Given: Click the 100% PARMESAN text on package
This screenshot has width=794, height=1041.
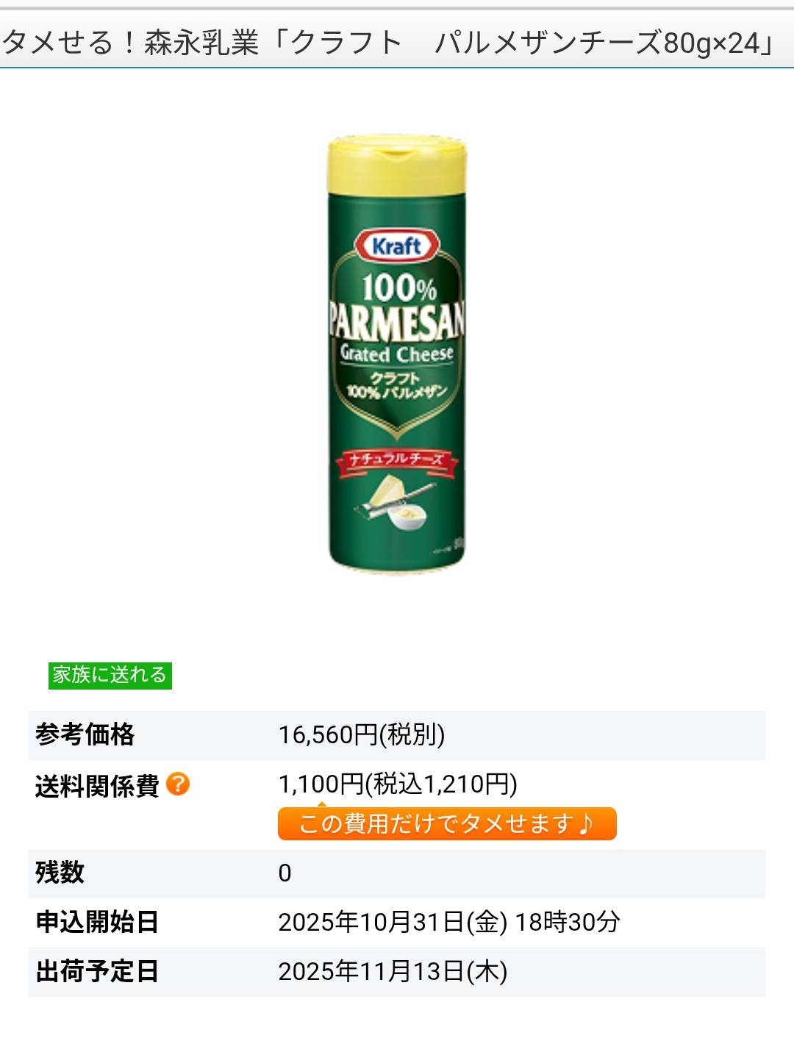Looking at the screenshot, I should pos(396,307).
